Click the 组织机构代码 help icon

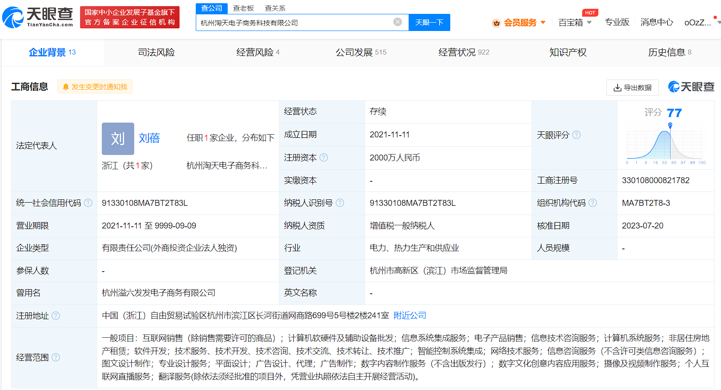[592, 203]
